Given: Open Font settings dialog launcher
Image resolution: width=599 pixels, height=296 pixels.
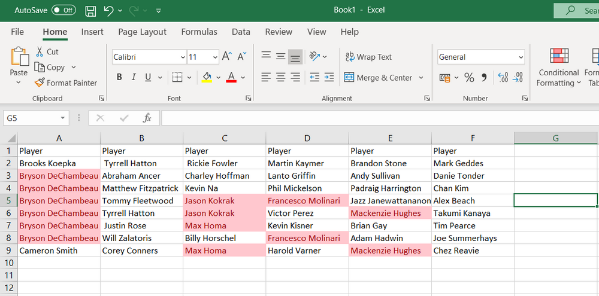Looking at the screenshot, I should click(x=249, y=99).
